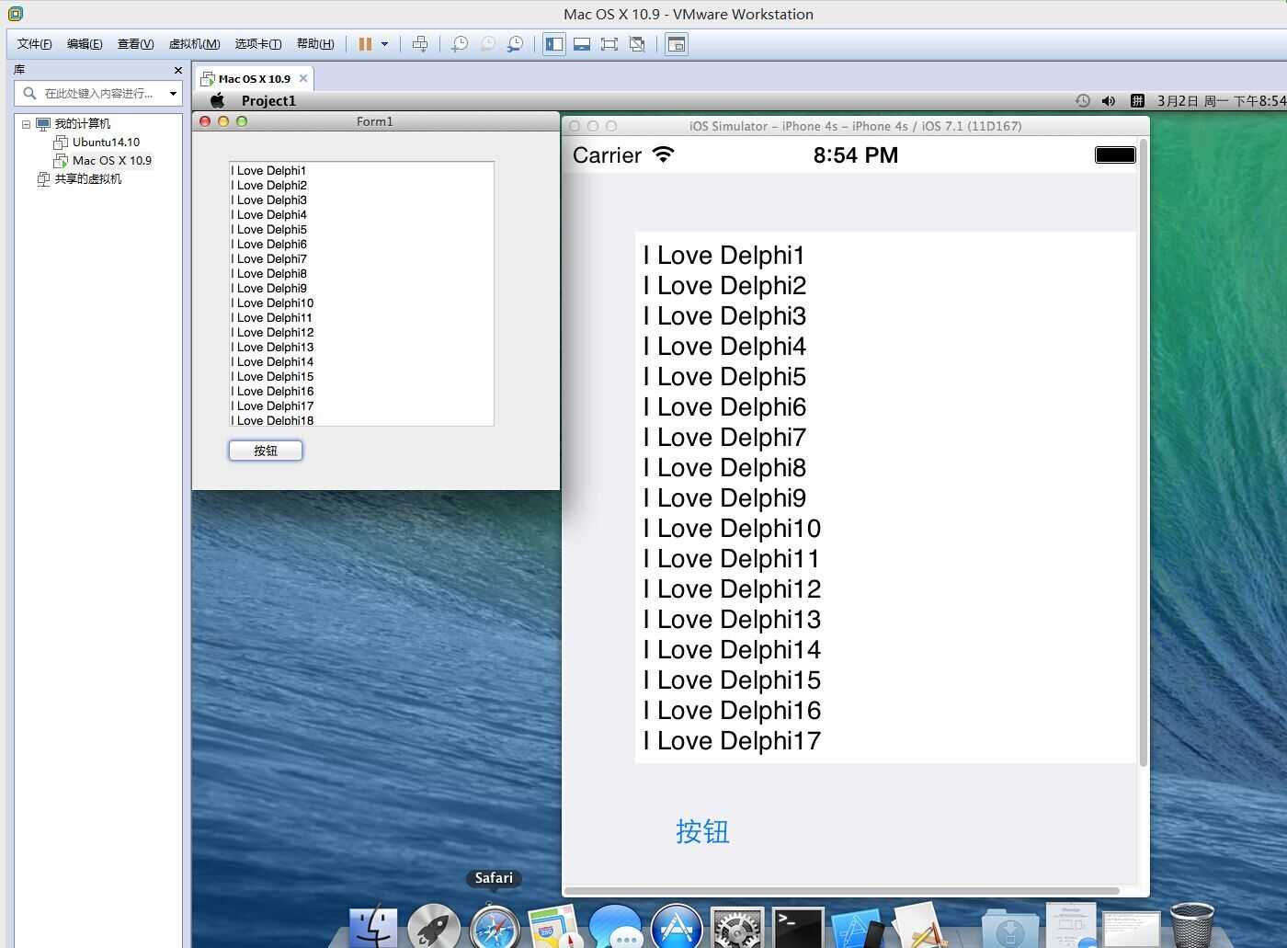Tap the 按钮 link in the iOS Simulator
The height and width of the screenshot is (948, 1287).
702,831
